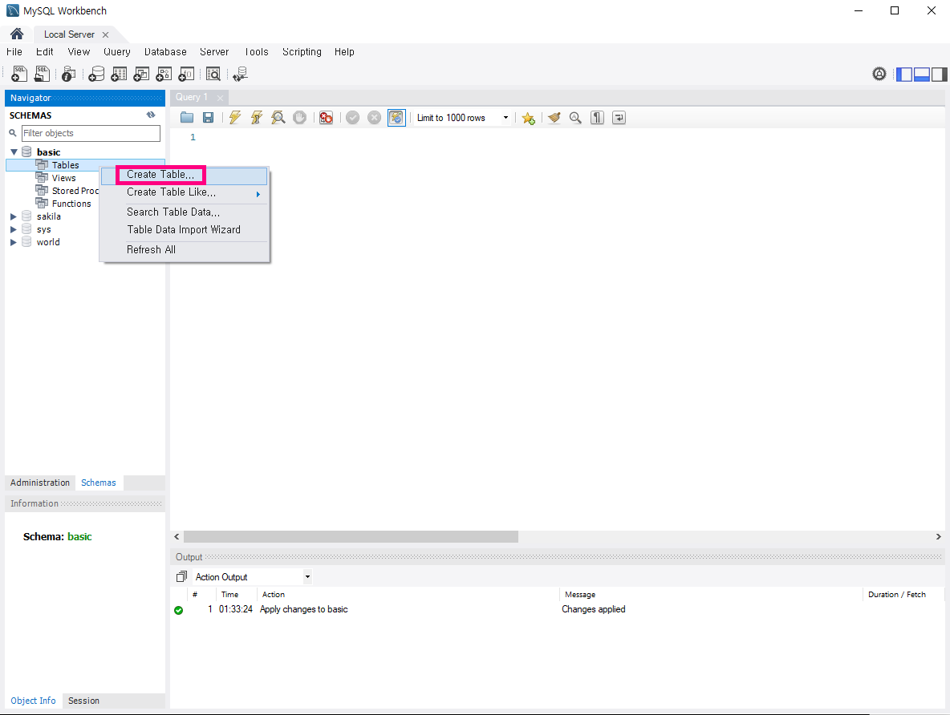Commit transaction checkmark icon
The width and height of the screenshot is (950, 715).
coord(352,118)
